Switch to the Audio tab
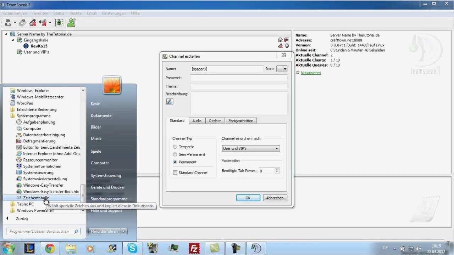This screenshot has height=255, width=454. click(x=197, y=121)
